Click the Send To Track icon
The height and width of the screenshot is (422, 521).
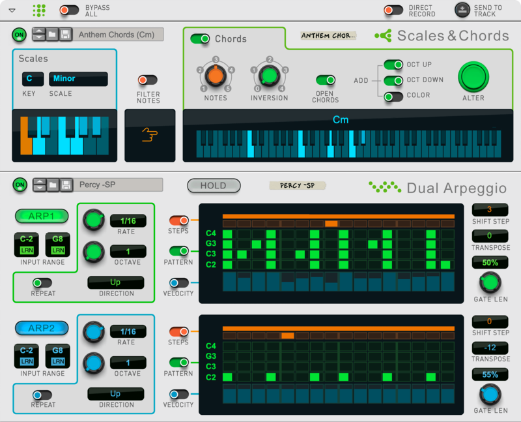[462, 10]
